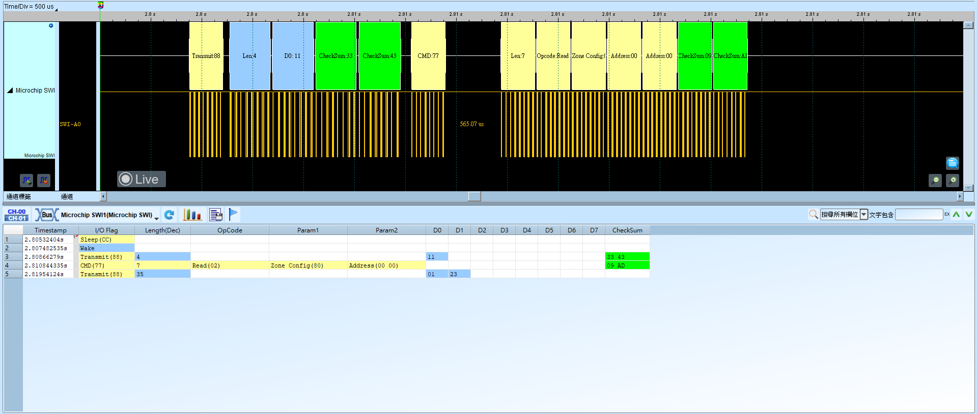Select the green checksum cell 33 43
The image size is (977, 414).
tap(627, 257)
